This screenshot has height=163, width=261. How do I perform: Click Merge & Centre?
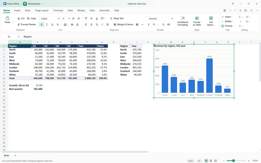(x=123, y=25)
